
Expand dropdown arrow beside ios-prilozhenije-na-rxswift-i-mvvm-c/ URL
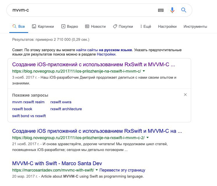pos(144,71)
